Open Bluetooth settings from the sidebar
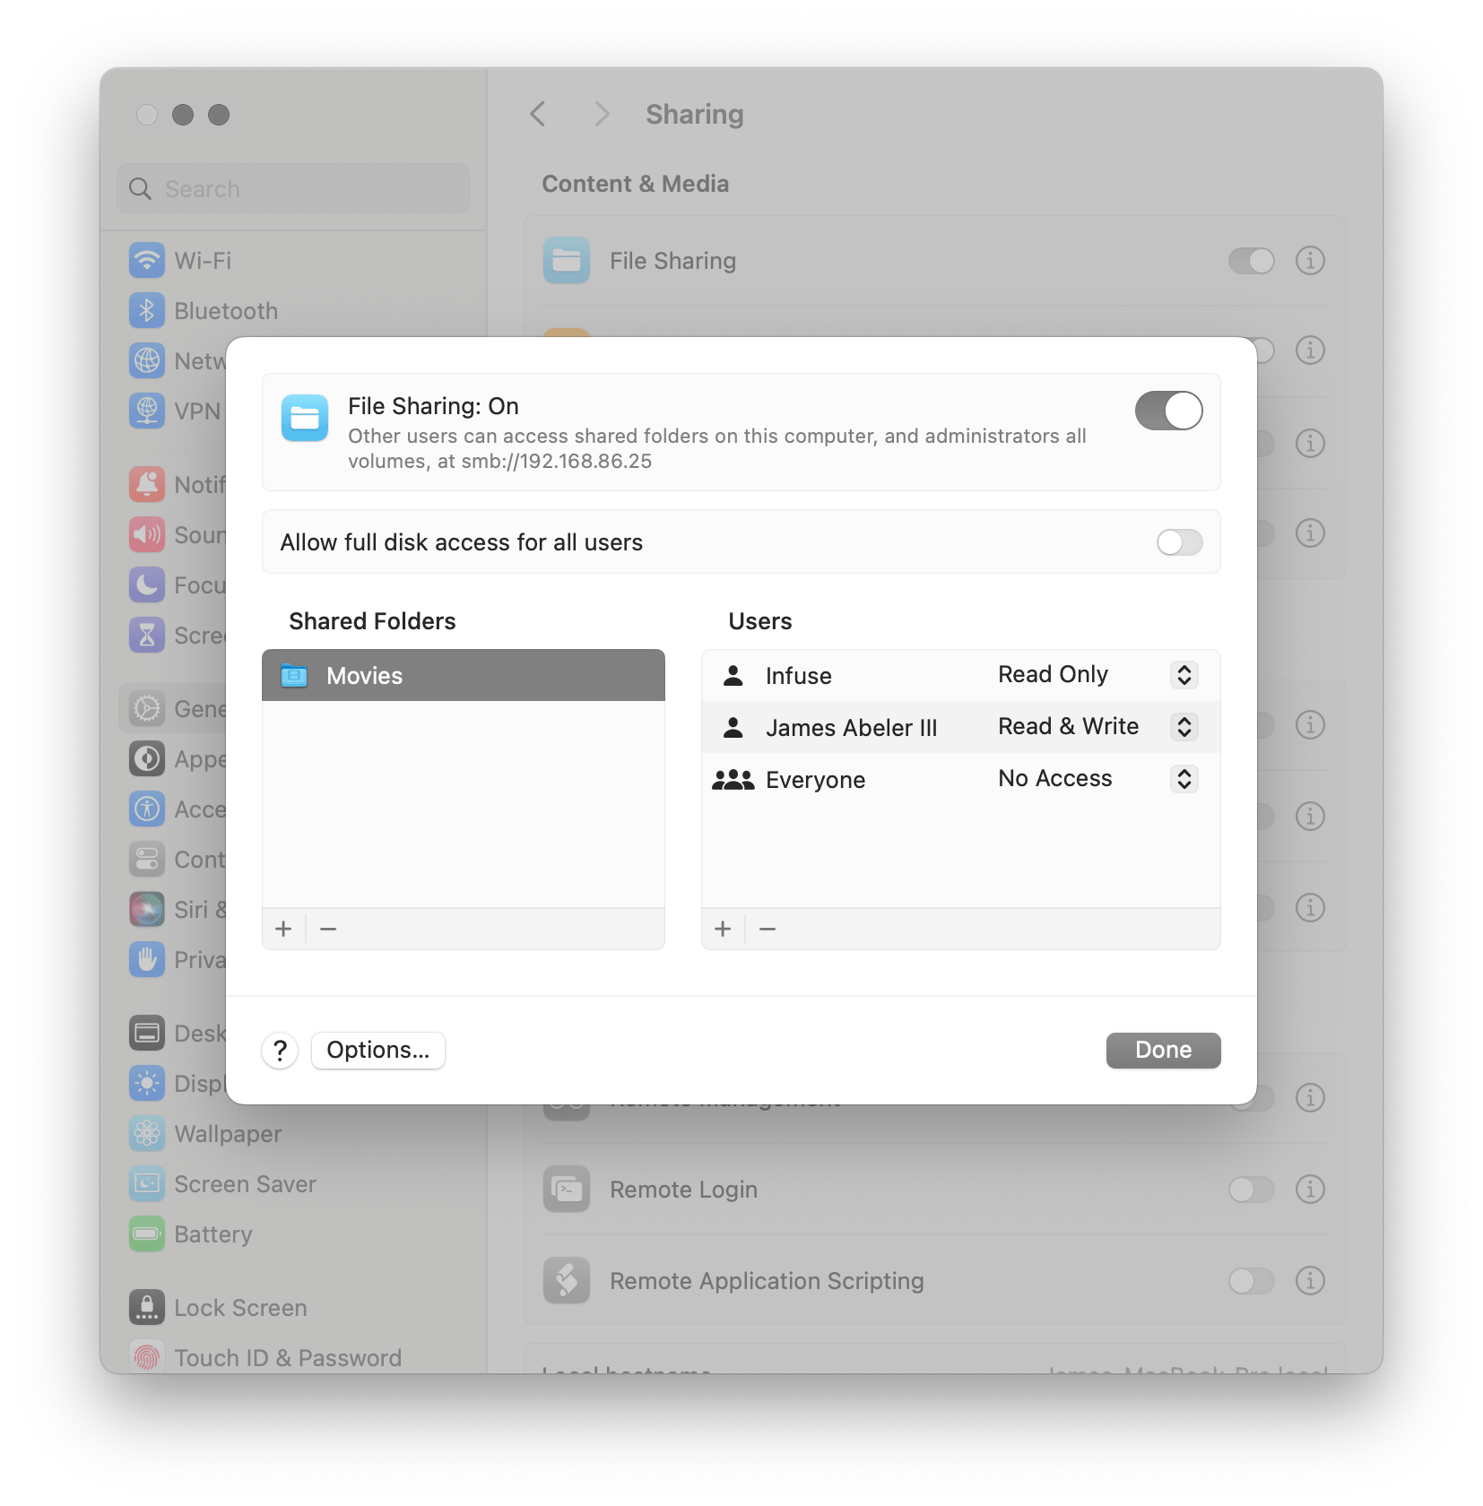 click(148, 311)
